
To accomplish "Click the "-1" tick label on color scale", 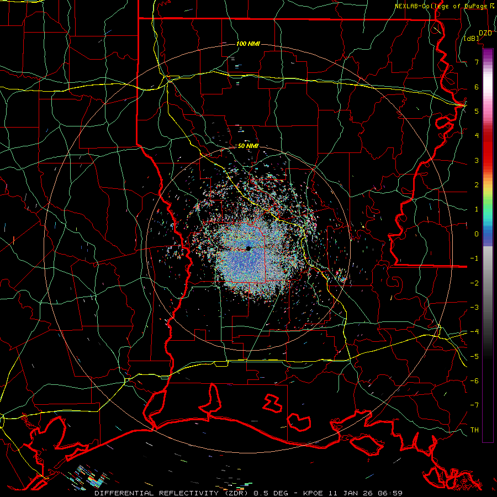I will point(474,258).
